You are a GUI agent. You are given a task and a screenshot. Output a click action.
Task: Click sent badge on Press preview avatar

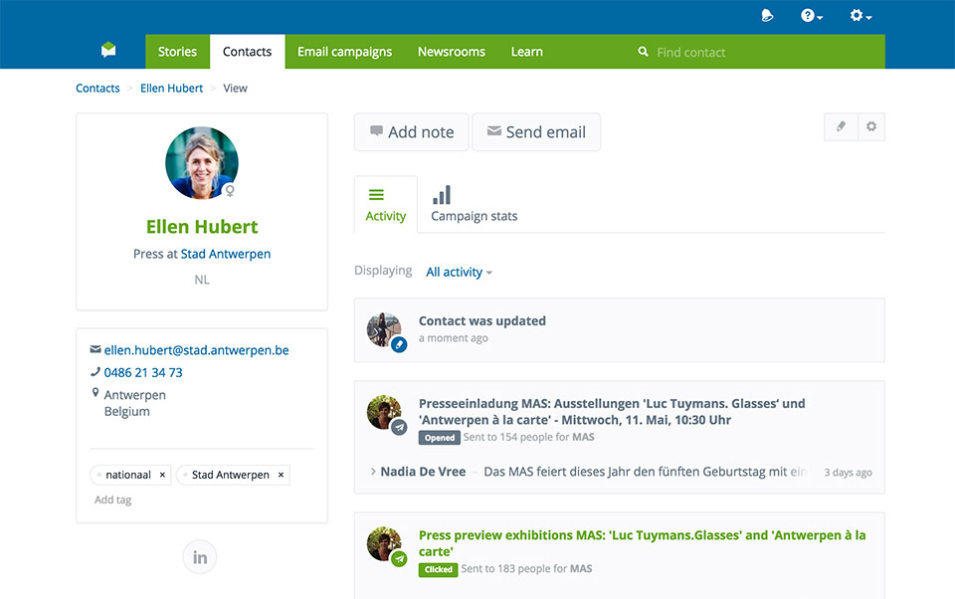[x=399, y=559]
